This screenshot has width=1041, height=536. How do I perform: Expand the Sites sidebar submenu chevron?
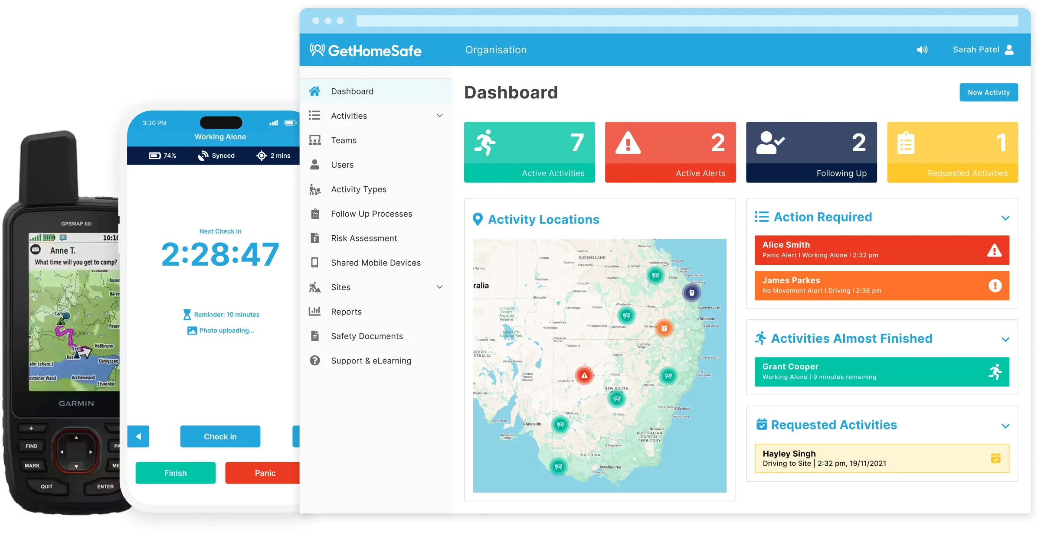pos(439,287)
